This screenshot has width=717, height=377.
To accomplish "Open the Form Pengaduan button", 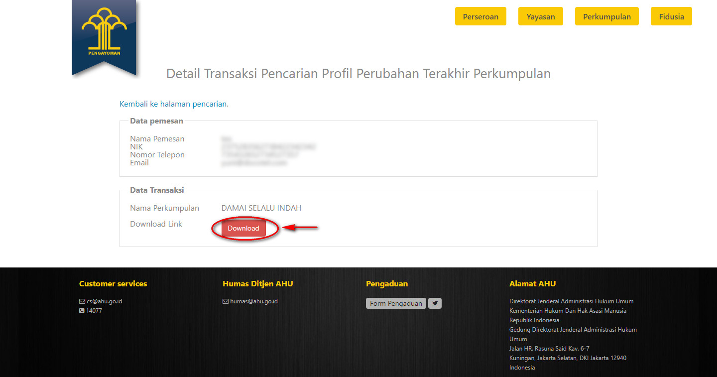I will coord(396,303).
